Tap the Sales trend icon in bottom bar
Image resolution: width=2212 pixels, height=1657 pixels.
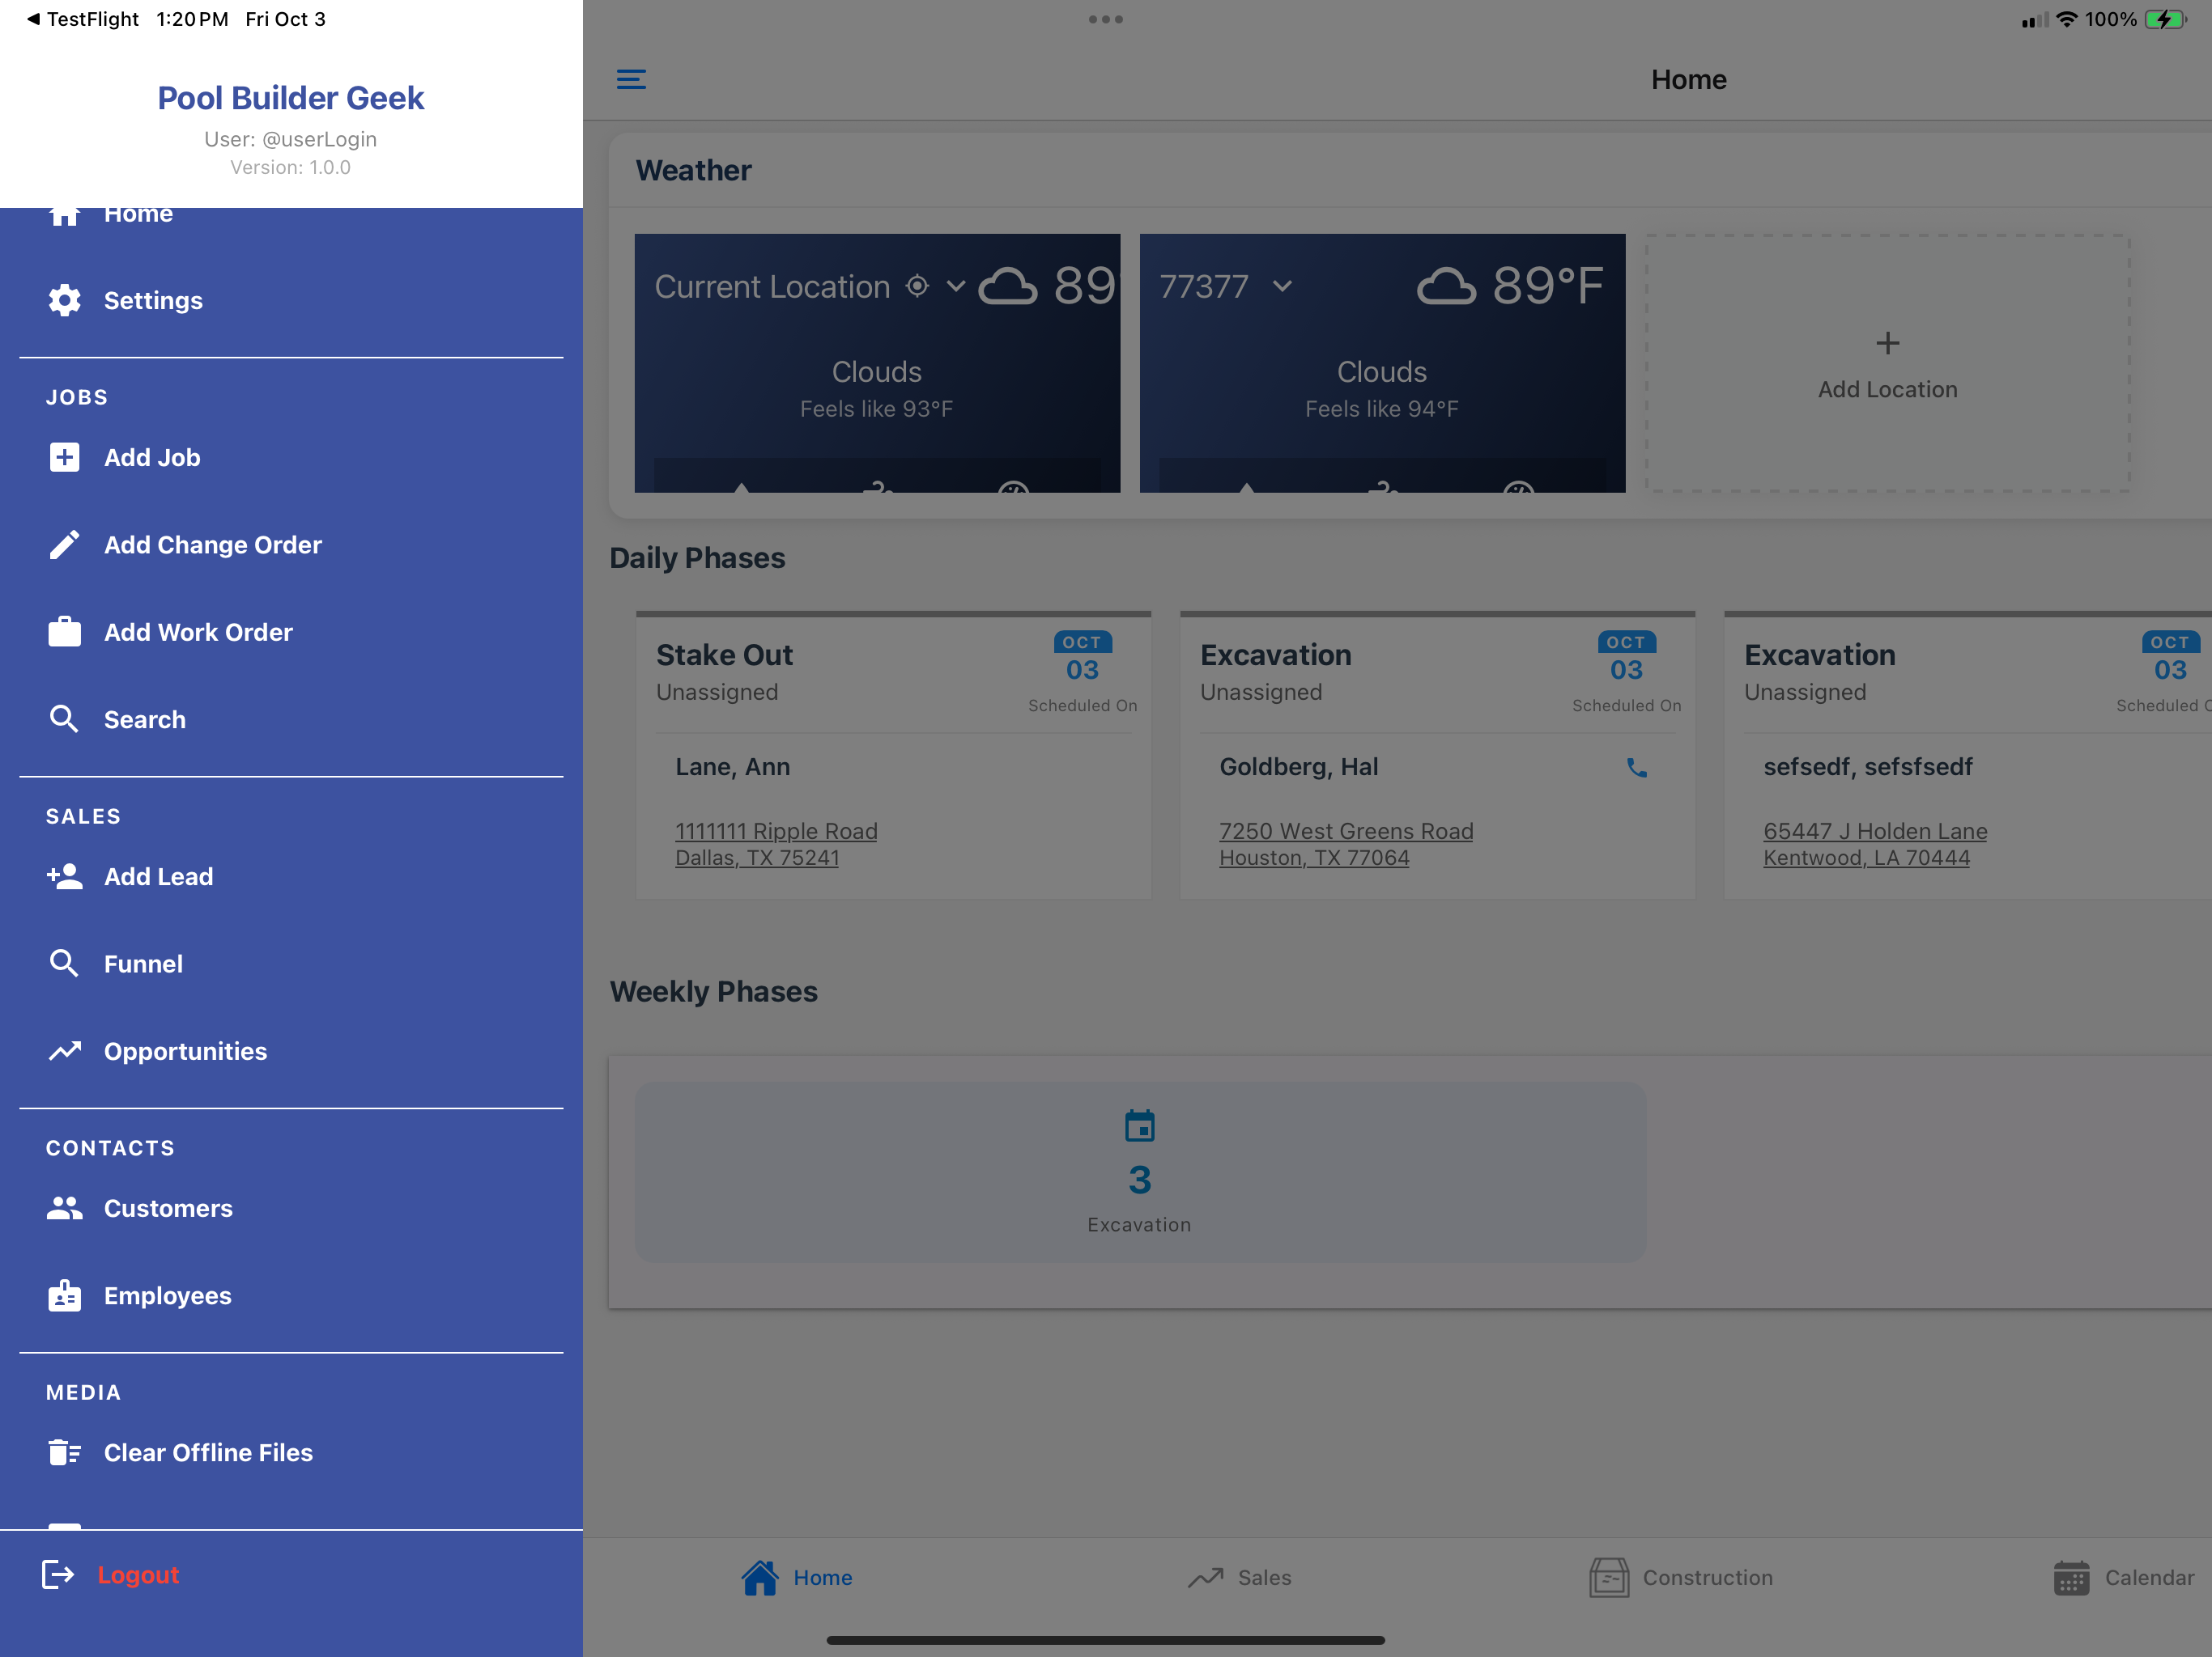[1205, 1577]
